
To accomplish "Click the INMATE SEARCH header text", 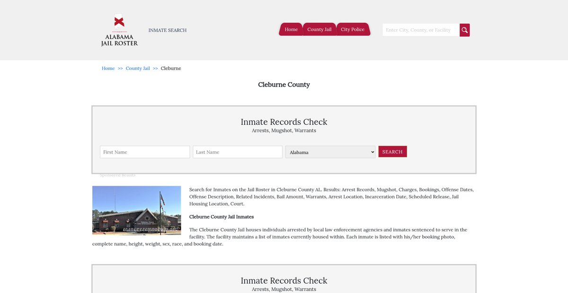I will tap(168, 30).
